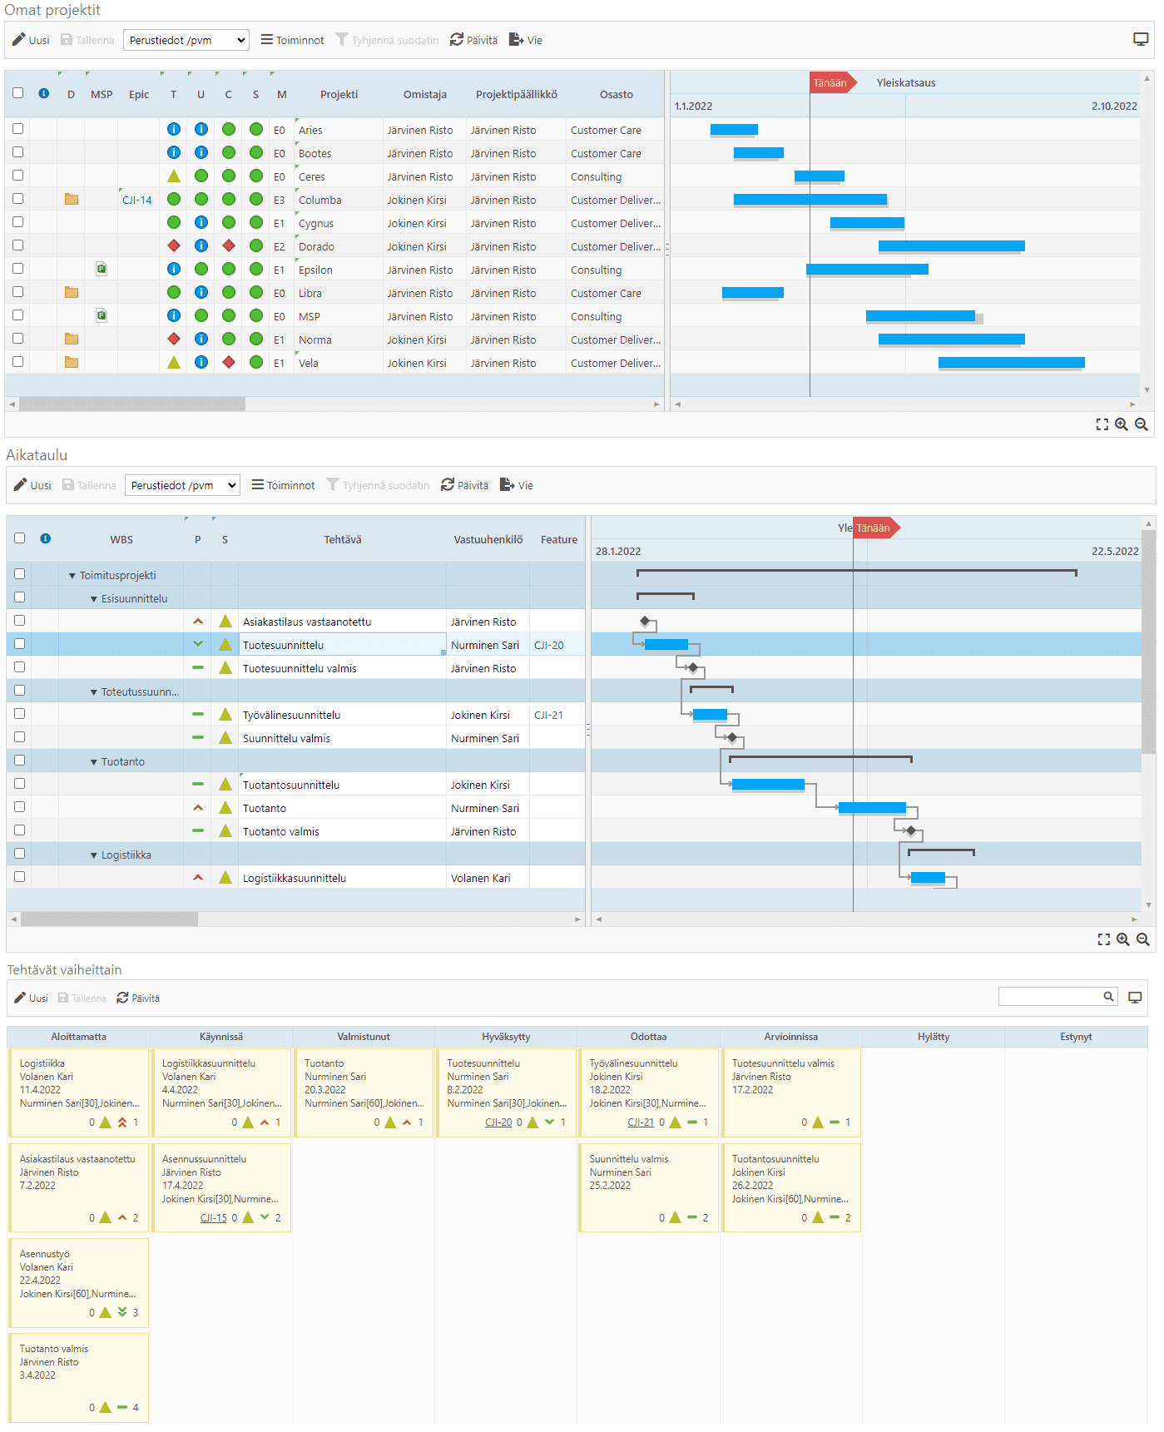Fit the schedule Gantt to screen

click(x=1104, y=939)
